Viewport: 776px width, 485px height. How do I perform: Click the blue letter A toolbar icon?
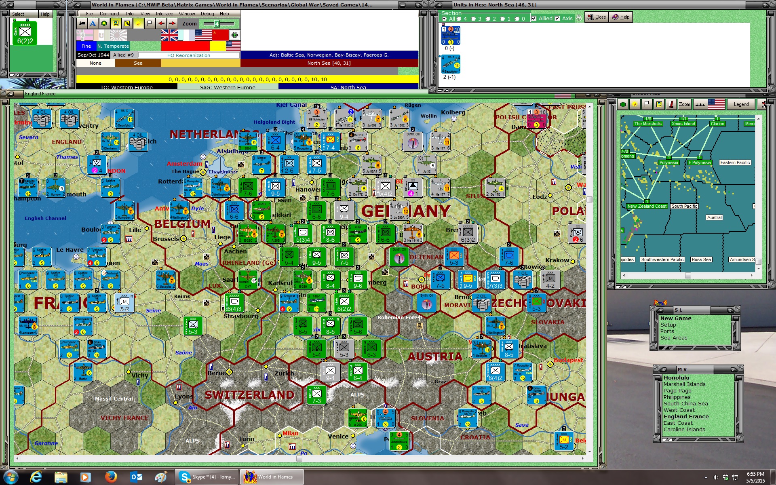[x=93, y=23]
